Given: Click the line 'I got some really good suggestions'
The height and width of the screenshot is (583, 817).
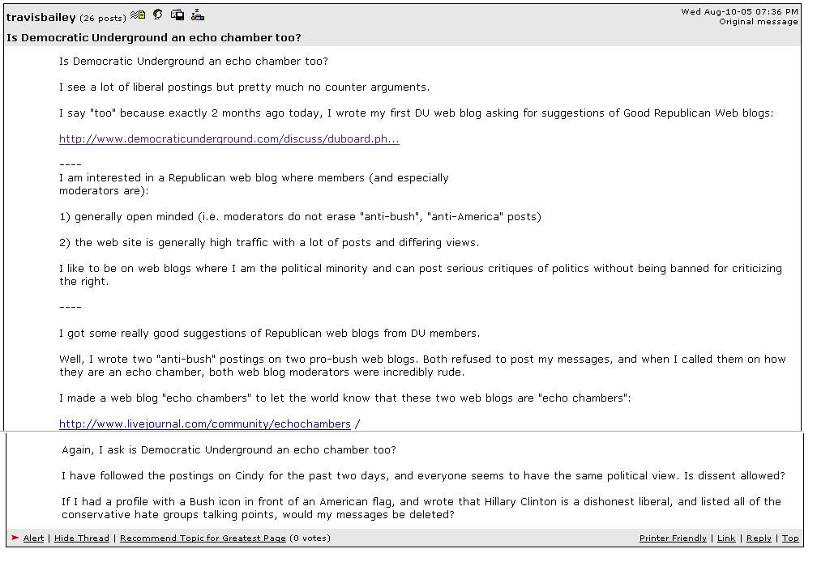Looking at the screenshot, I should click(269, 333).
